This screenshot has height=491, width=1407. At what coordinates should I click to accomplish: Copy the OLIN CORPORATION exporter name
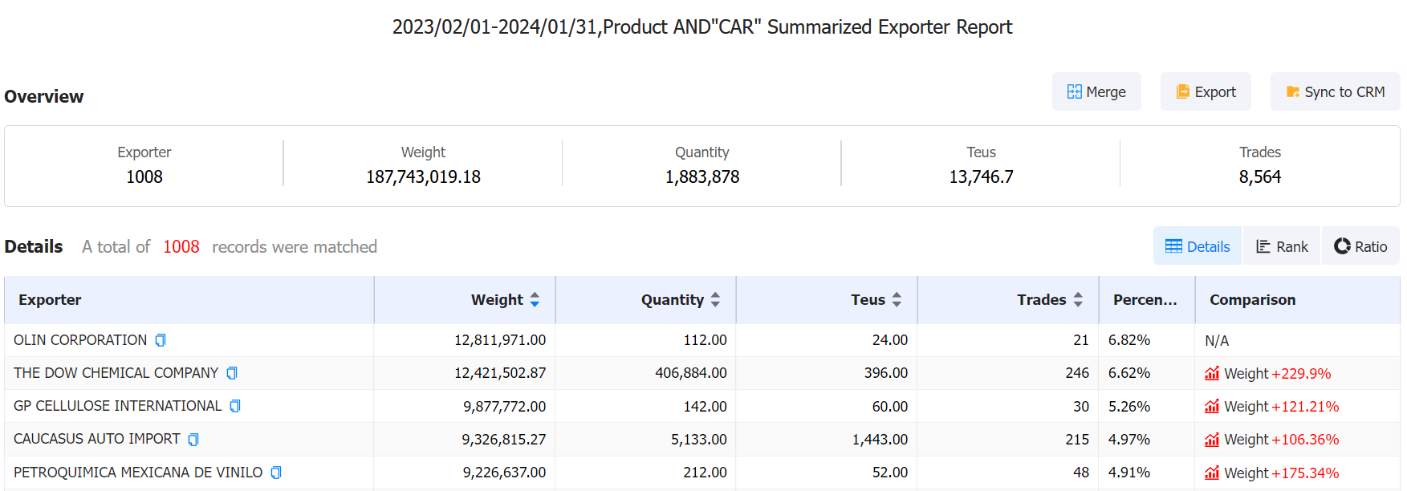[161, 340]
